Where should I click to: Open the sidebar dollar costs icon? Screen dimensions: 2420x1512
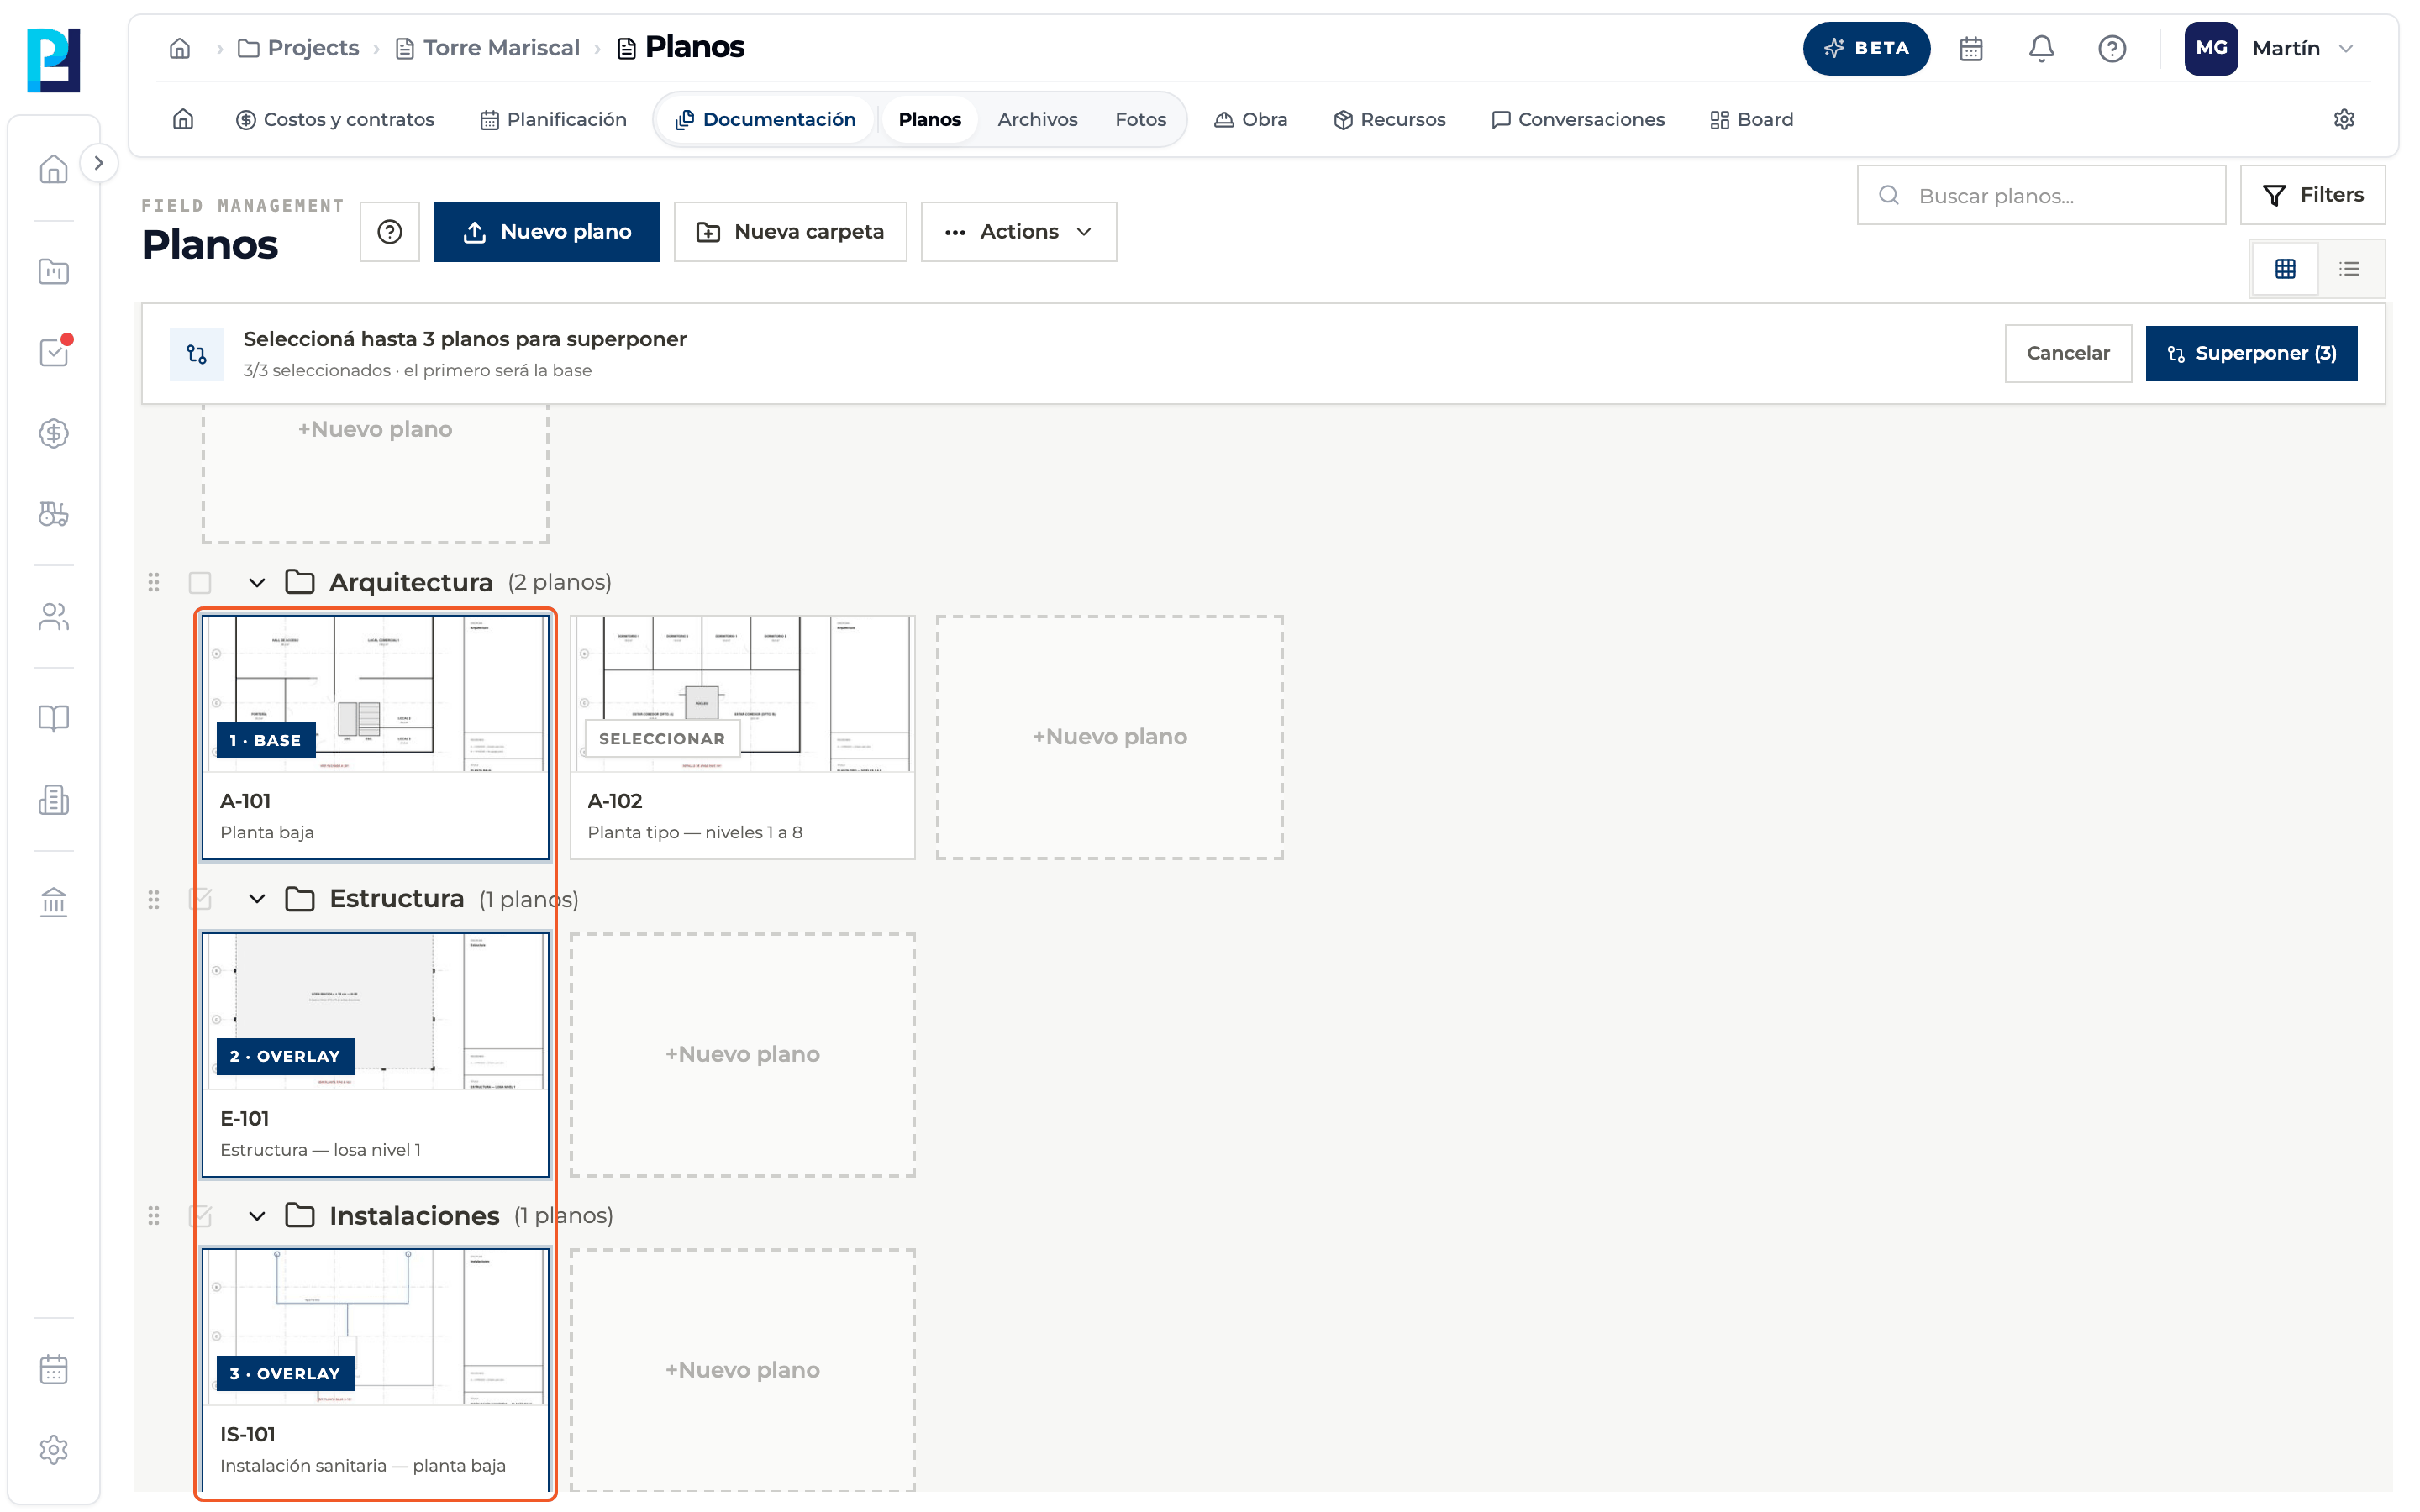click(54, 433)
